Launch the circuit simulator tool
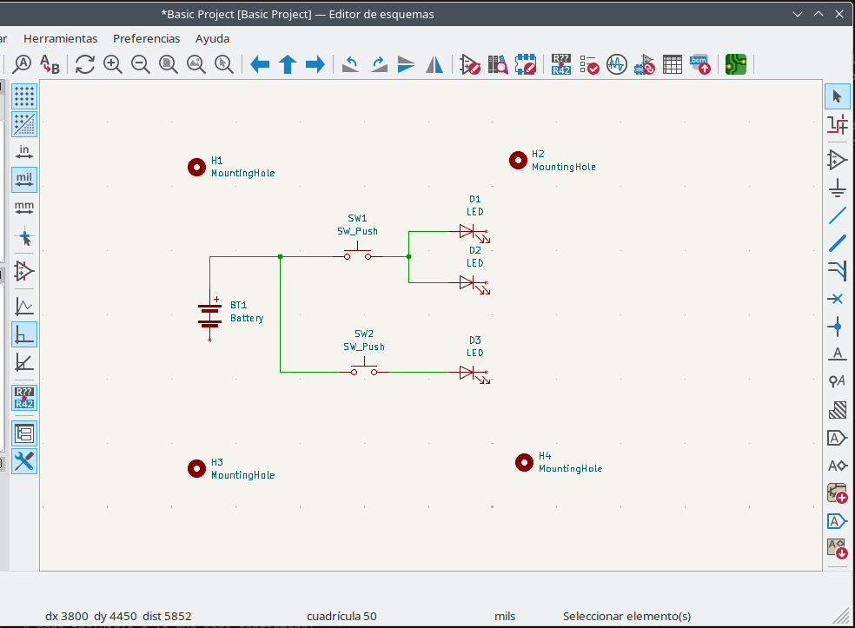 (x=616, y=64)
